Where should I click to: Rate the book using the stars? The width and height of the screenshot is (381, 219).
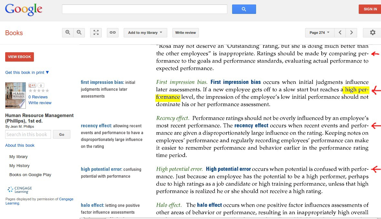tap(39, 91)
